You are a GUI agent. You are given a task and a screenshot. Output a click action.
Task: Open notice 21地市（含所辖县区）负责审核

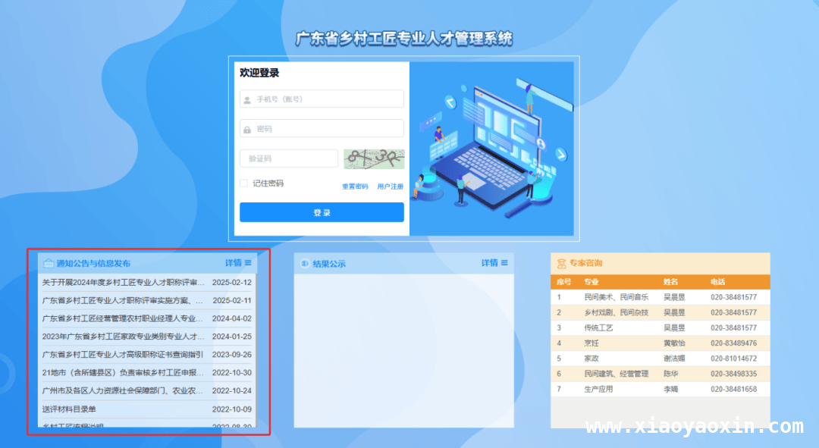coord(124,373)
